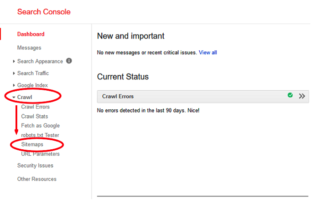Collapse the Crawl section arrow
Viewport: 312px width, 211px height.
[x=14, y=98]
